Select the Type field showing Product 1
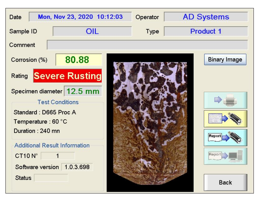 coord(206,31)
